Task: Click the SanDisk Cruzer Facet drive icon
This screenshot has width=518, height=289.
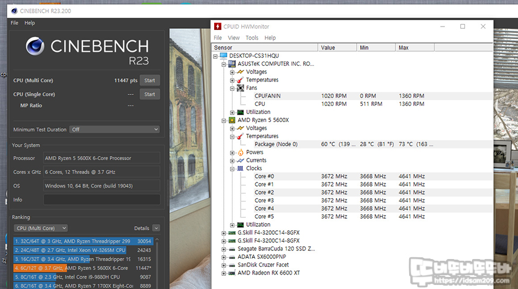Action: (x=232, y=265)
